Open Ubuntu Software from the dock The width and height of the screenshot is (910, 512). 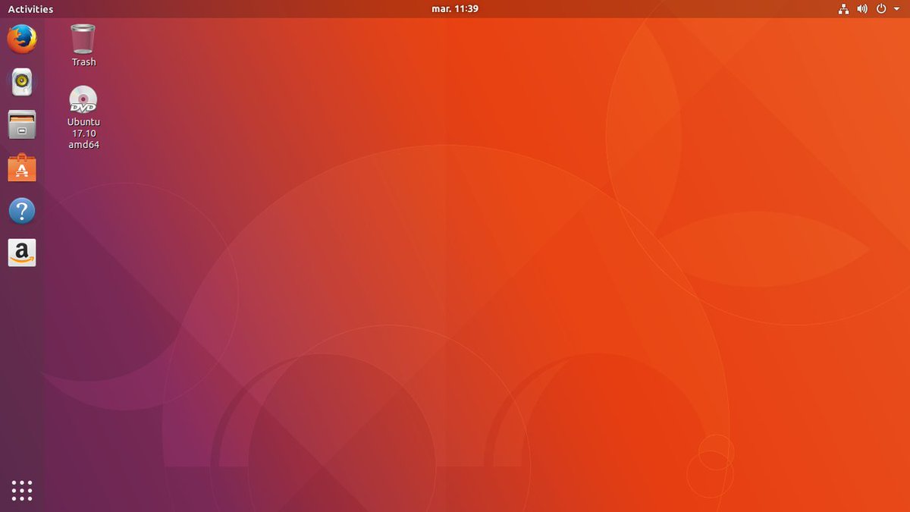click(x=22, y=168)
